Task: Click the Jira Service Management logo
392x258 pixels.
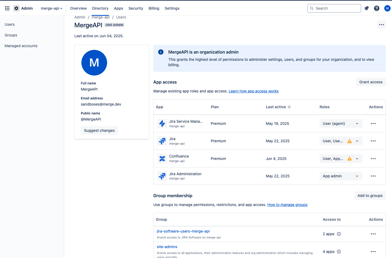Action: [162, 123]
